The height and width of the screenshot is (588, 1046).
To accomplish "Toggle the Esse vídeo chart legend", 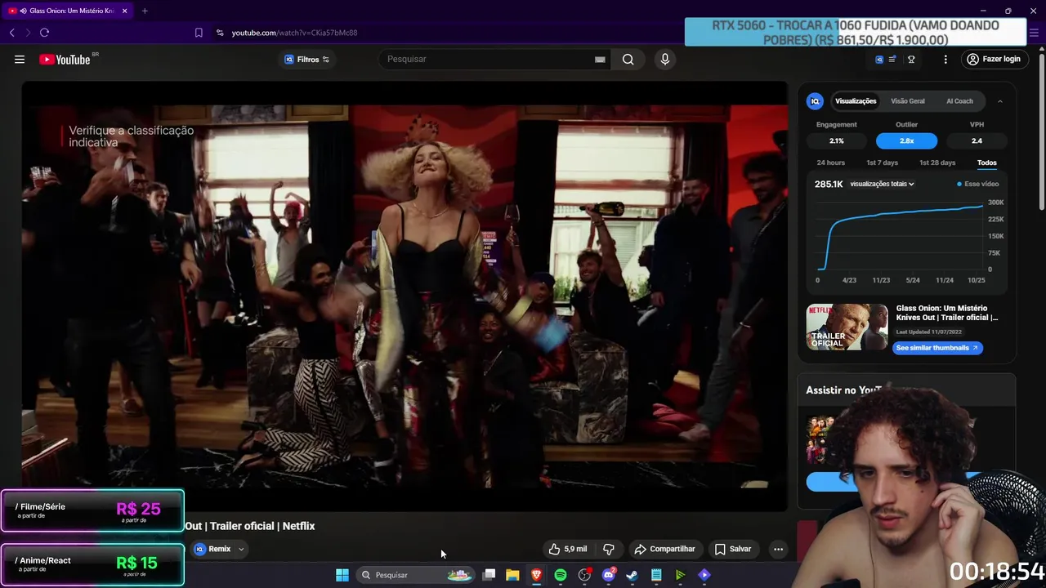I will (978, 184).
